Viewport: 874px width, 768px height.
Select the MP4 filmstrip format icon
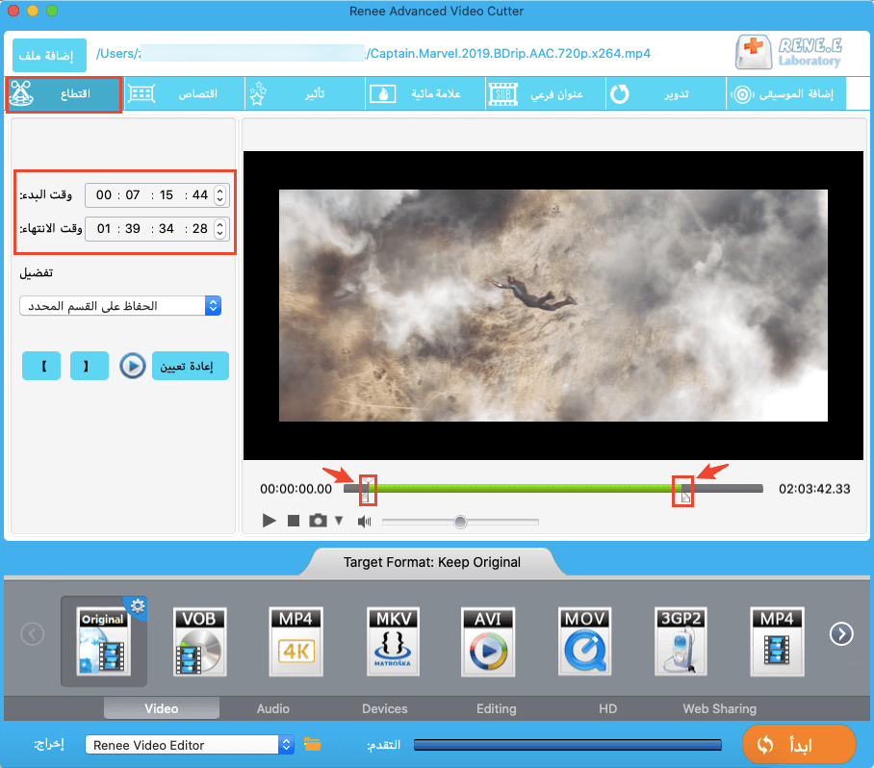coord(777,642)
